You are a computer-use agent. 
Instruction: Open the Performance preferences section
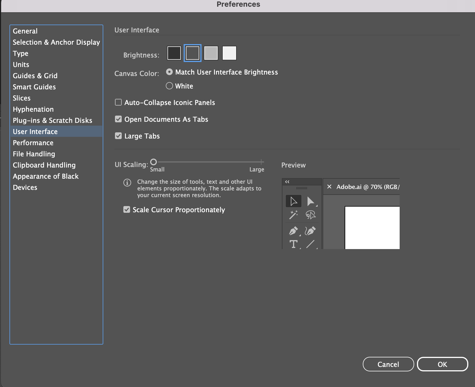(33, 143)
